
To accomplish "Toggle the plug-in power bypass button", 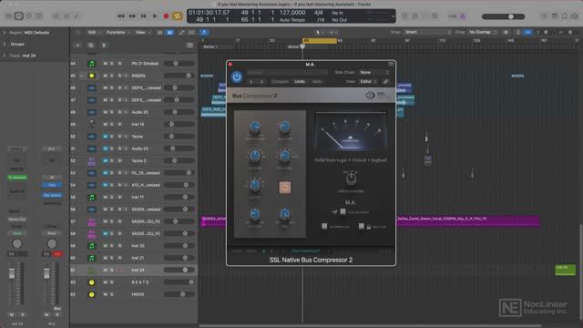I will (x=237, y=77).
